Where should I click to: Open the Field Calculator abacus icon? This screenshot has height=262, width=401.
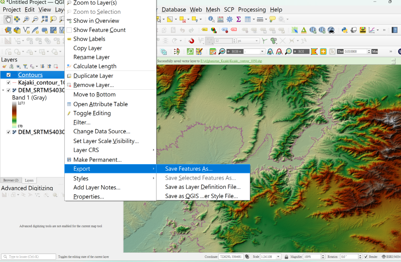click(x=220, y=19)
